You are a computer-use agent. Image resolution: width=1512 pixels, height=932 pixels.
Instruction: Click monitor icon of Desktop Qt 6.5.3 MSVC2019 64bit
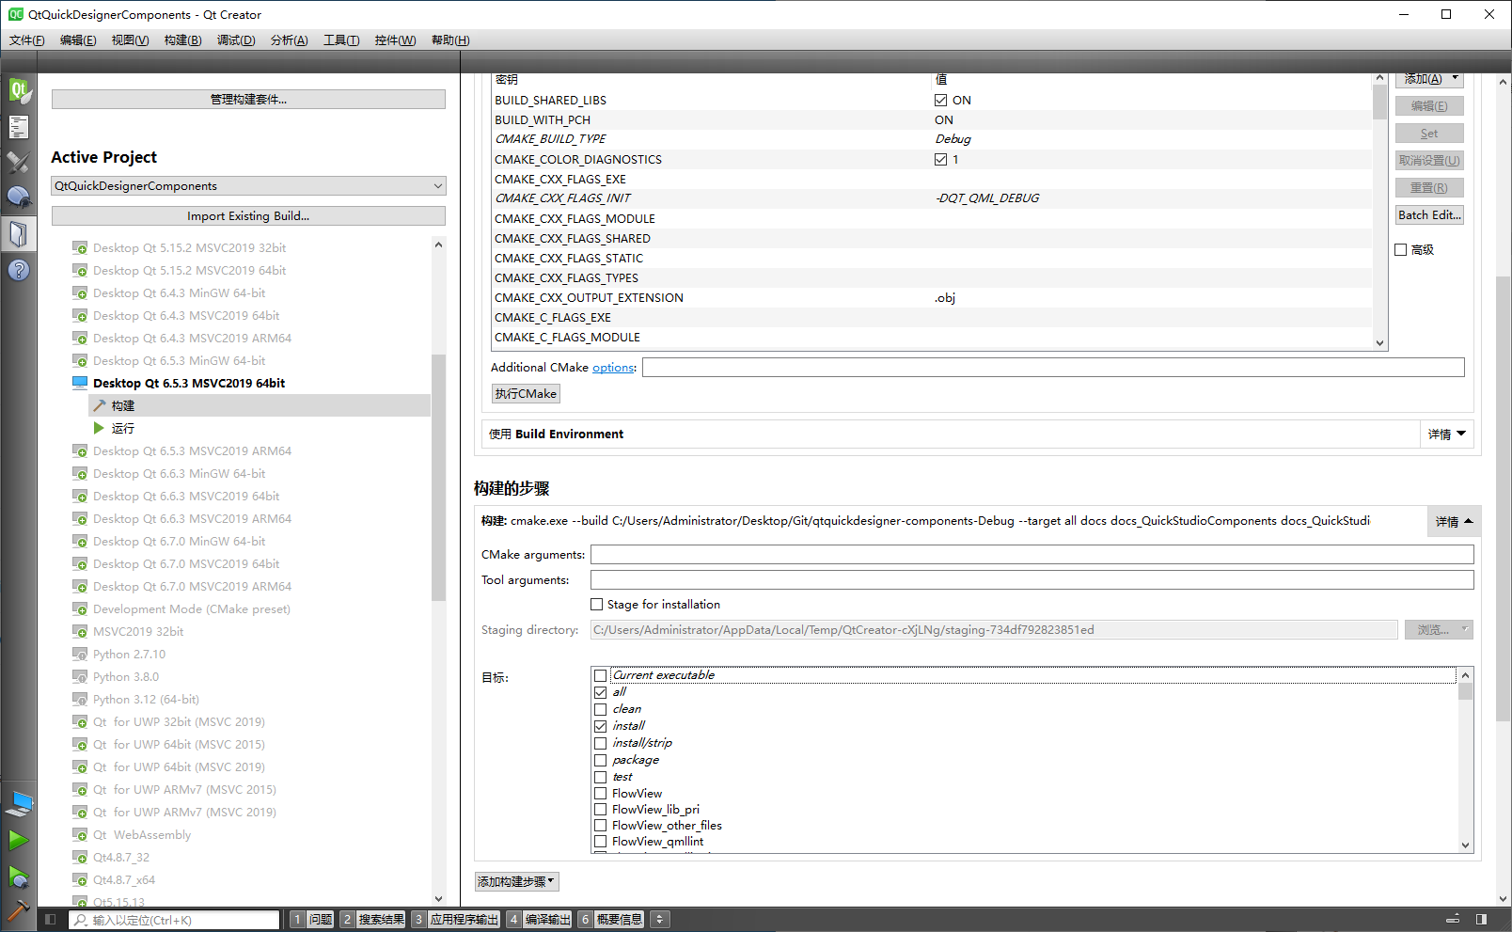click(x=80, y=383)
